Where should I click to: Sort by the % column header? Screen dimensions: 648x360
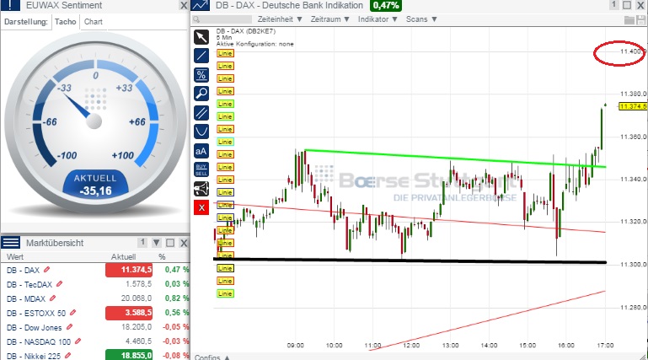pyautogui.click(x=162, y=256)
